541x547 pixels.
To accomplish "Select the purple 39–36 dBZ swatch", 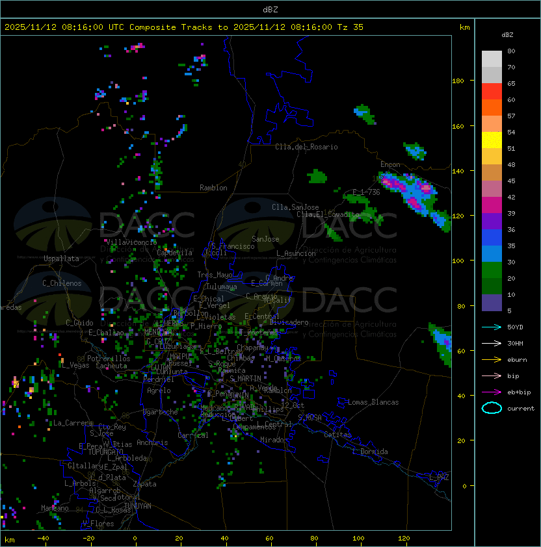I will click(492, 222).
